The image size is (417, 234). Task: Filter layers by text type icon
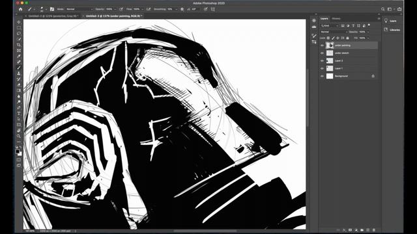[353, 26]
